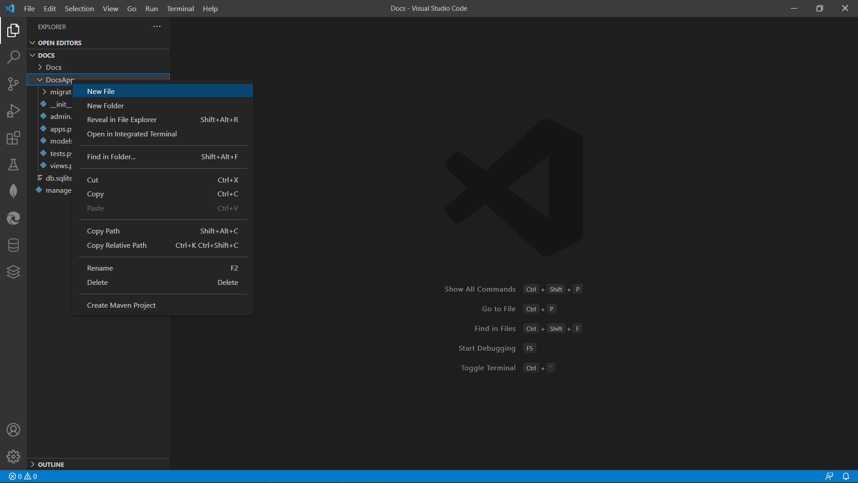Select New File from context menu
Viewport: 858px width, 483px height.
[101, 91]
